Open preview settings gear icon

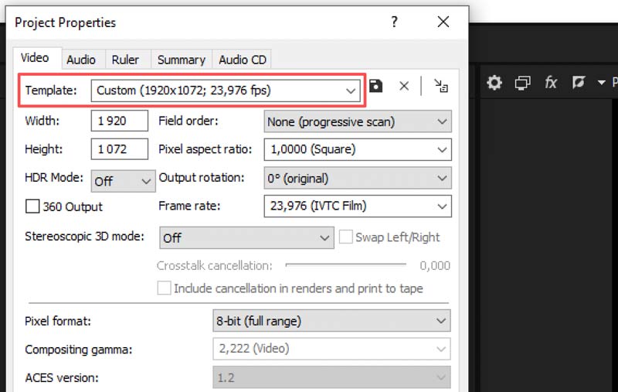(x=494, y=83)
